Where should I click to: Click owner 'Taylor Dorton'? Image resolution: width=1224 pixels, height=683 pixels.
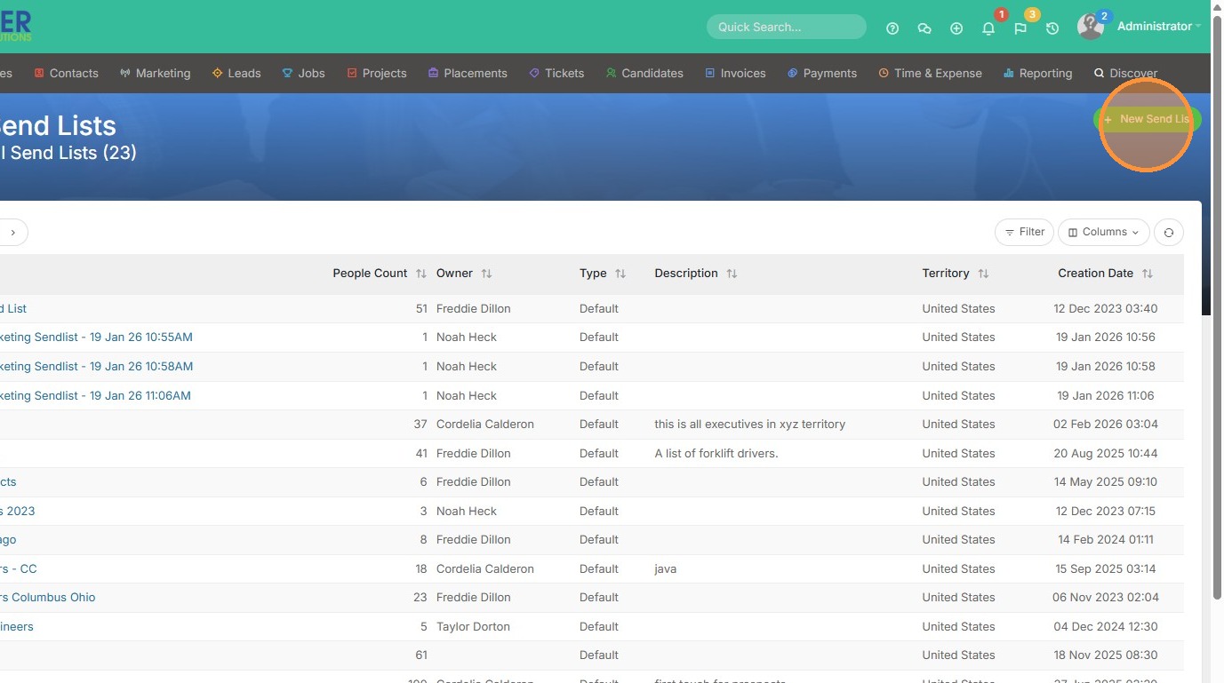[x=473, y=627]
